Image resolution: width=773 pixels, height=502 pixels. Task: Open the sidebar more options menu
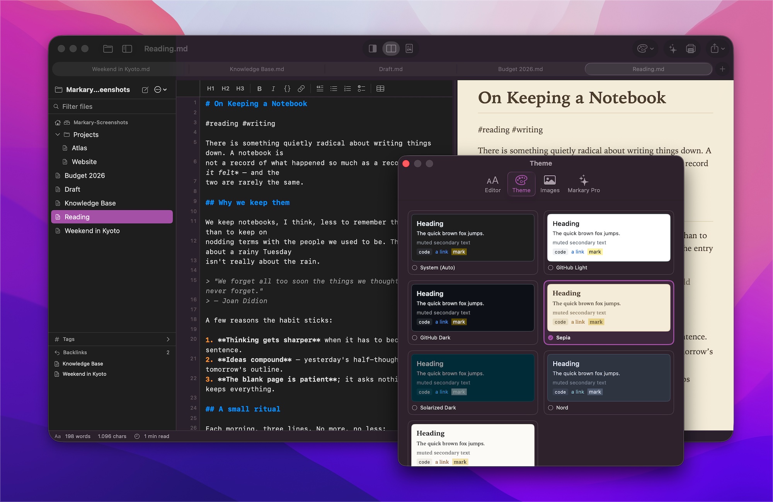click(x=160, y=90)
